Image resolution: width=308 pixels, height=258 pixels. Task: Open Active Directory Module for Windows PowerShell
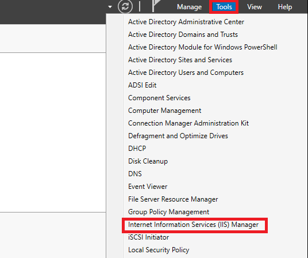click(x=202, y=47)
